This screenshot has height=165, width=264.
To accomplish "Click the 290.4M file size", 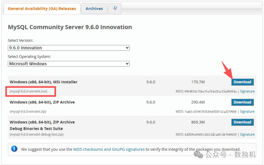I will point(198,102).
